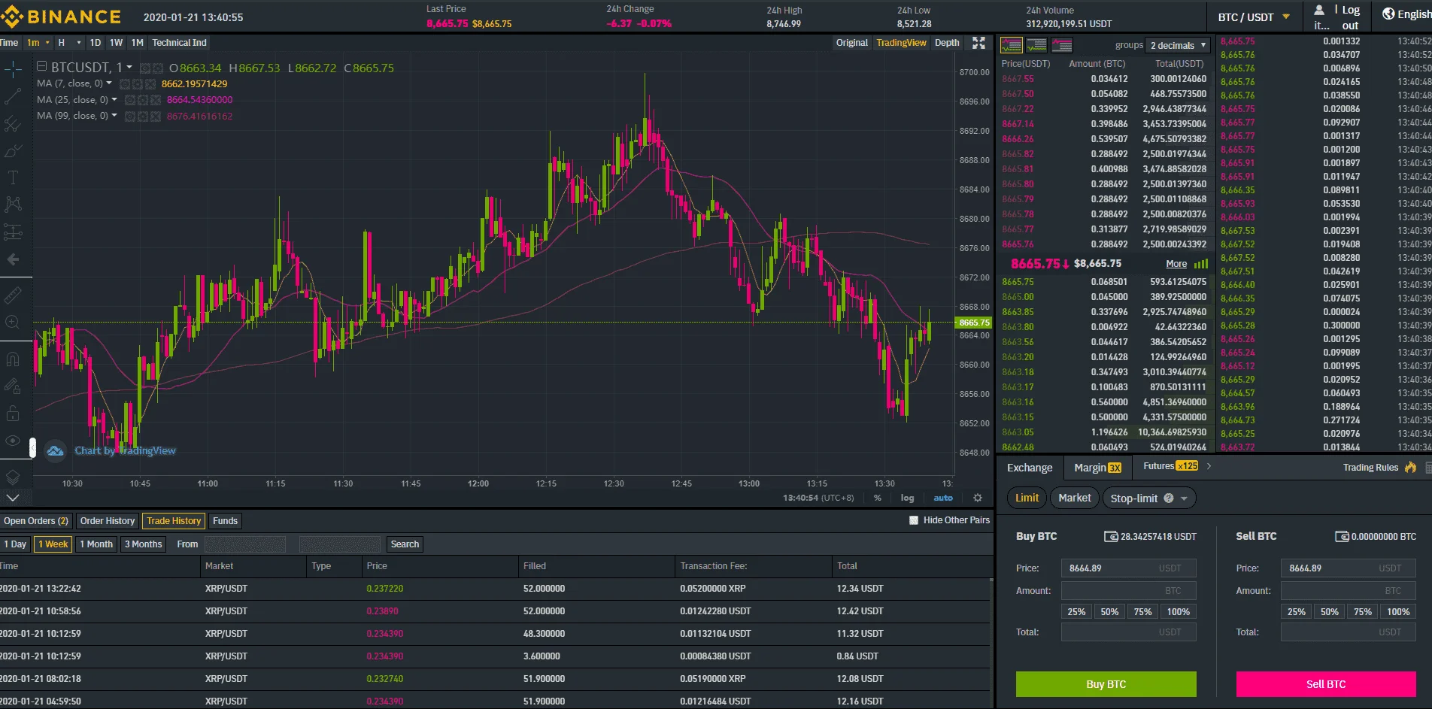Image resolution: width=1432 pixels, height=709 pixels.
Task: Open the groups 2 decimals dropdown
Action: click(1179, 45)
